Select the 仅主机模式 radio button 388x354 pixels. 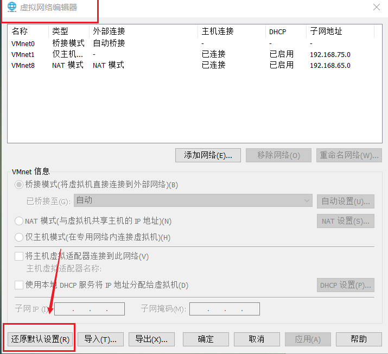pos(19,237)
